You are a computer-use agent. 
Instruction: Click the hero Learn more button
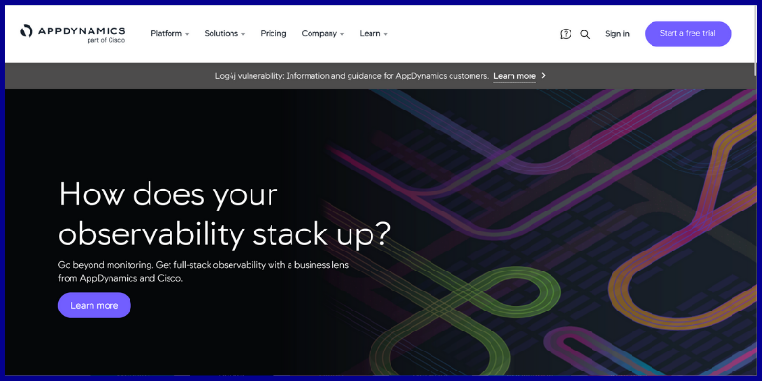[x=94, y=305]
